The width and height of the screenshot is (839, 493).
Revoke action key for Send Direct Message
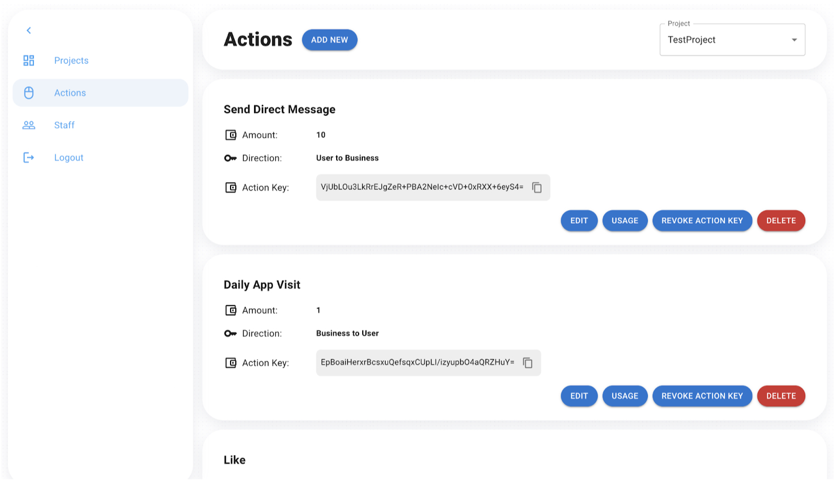pos(702,221)
